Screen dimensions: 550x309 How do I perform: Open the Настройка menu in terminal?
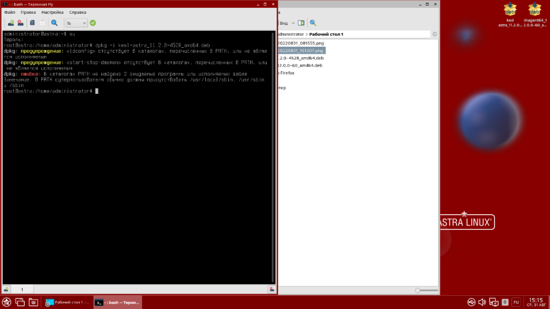click(52, 12)
